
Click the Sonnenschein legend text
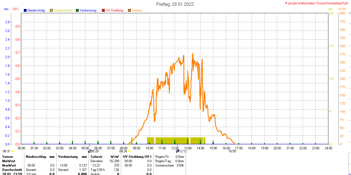(x=63, y=10)
